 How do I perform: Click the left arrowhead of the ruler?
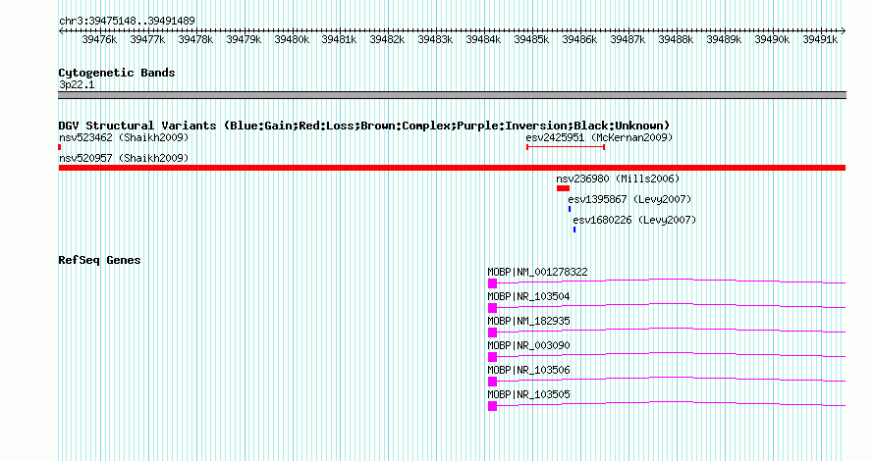(61, 31)
